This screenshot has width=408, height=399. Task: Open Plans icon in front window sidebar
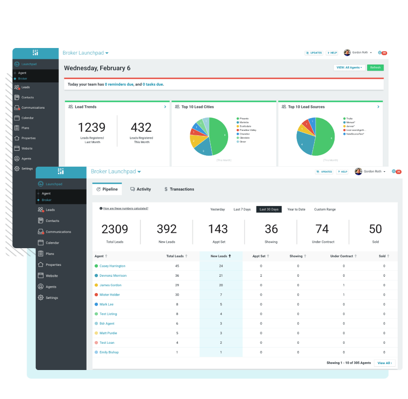coord(41,254)
